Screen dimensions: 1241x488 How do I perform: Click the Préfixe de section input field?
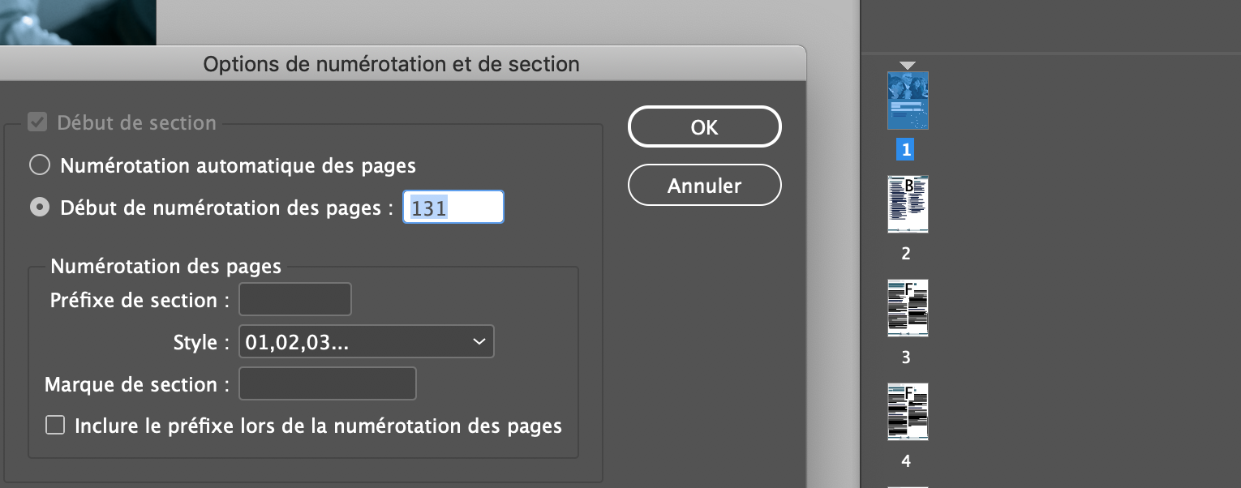pos(295,300)
